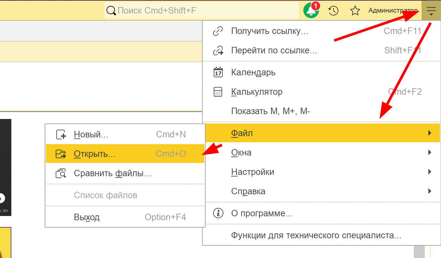441x258 pixels.
Task: Expand the Справка submenu
Action: [322, 191]
